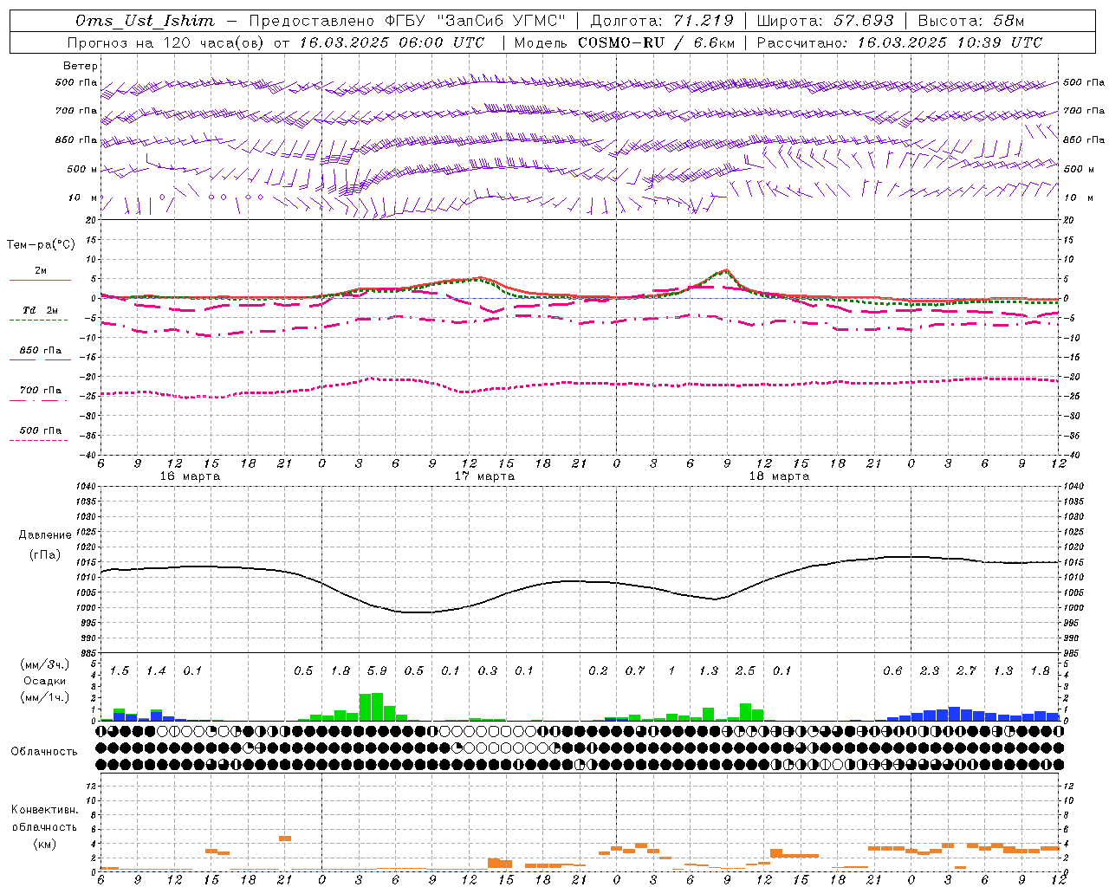Click the 18 марта date label
Screen dimensions: 1109x887
779,476
